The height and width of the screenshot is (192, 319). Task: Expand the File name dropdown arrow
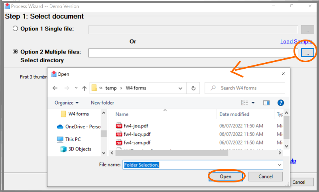tap(280, 165)
